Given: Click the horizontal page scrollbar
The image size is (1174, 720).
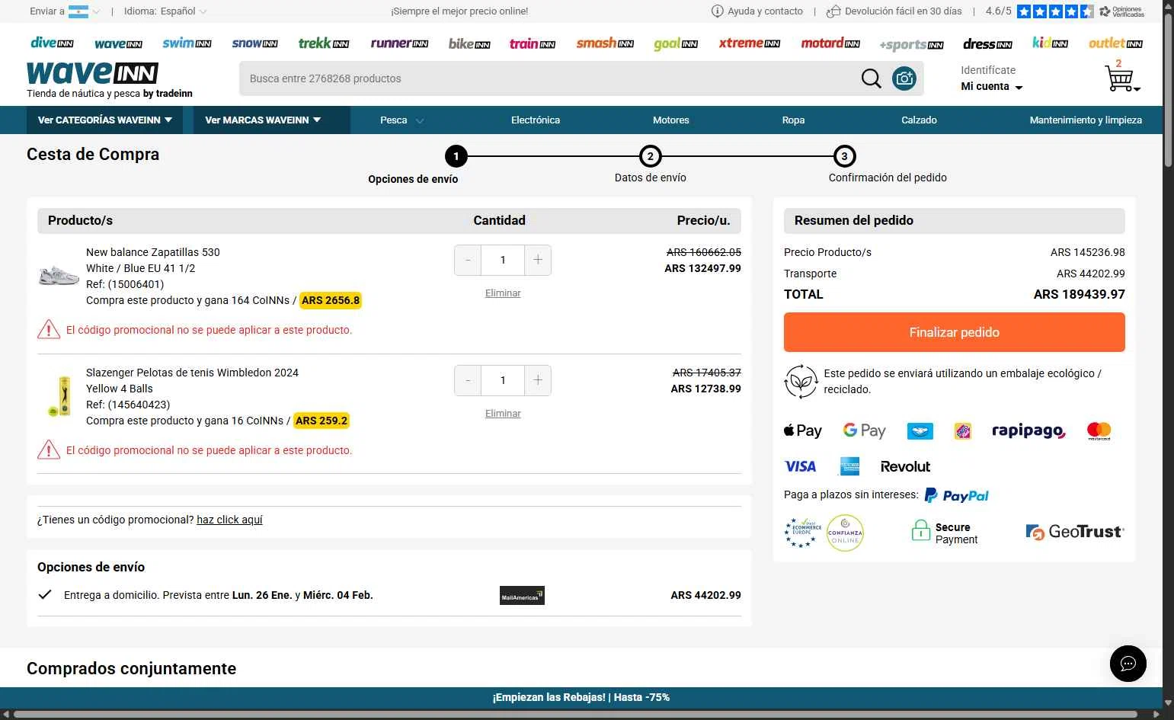Looking at the screenshot, I should click(x=575, y=714).
